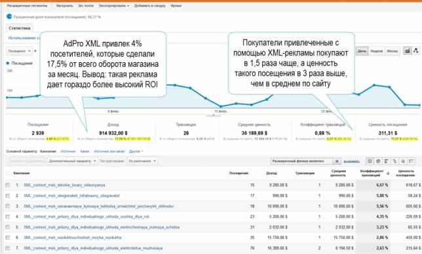Switch to motion chart dots icon
422x254 pixels.
pyautogui.click(x=416, y=50)
